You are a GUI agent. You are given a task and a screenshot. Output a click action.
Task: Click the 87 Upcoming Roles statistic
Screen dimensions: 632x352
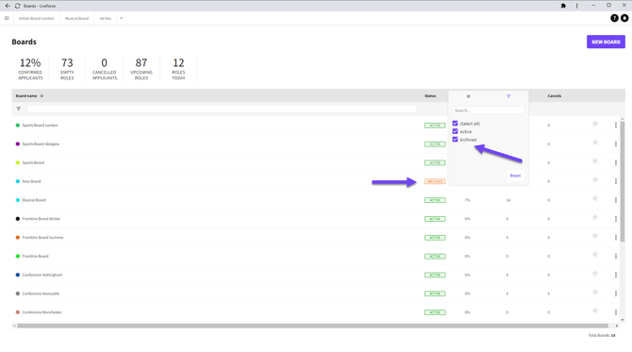141,69
